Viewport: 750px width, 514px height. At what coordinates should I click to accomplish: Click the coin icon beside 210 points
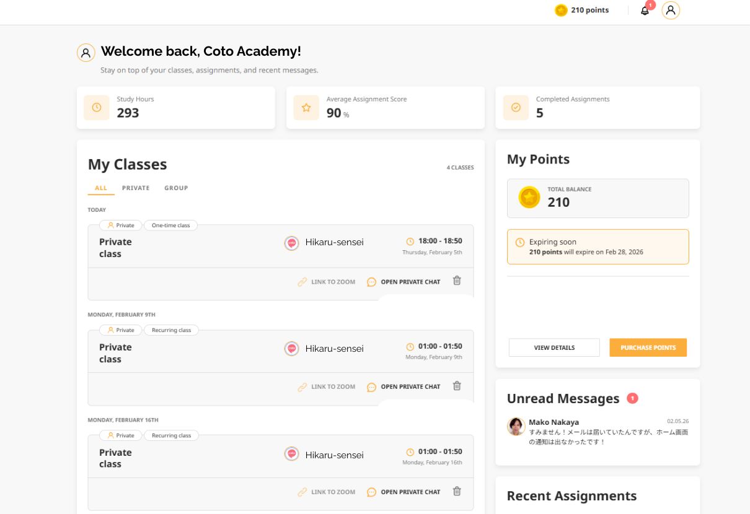click(x=561, y=10)
